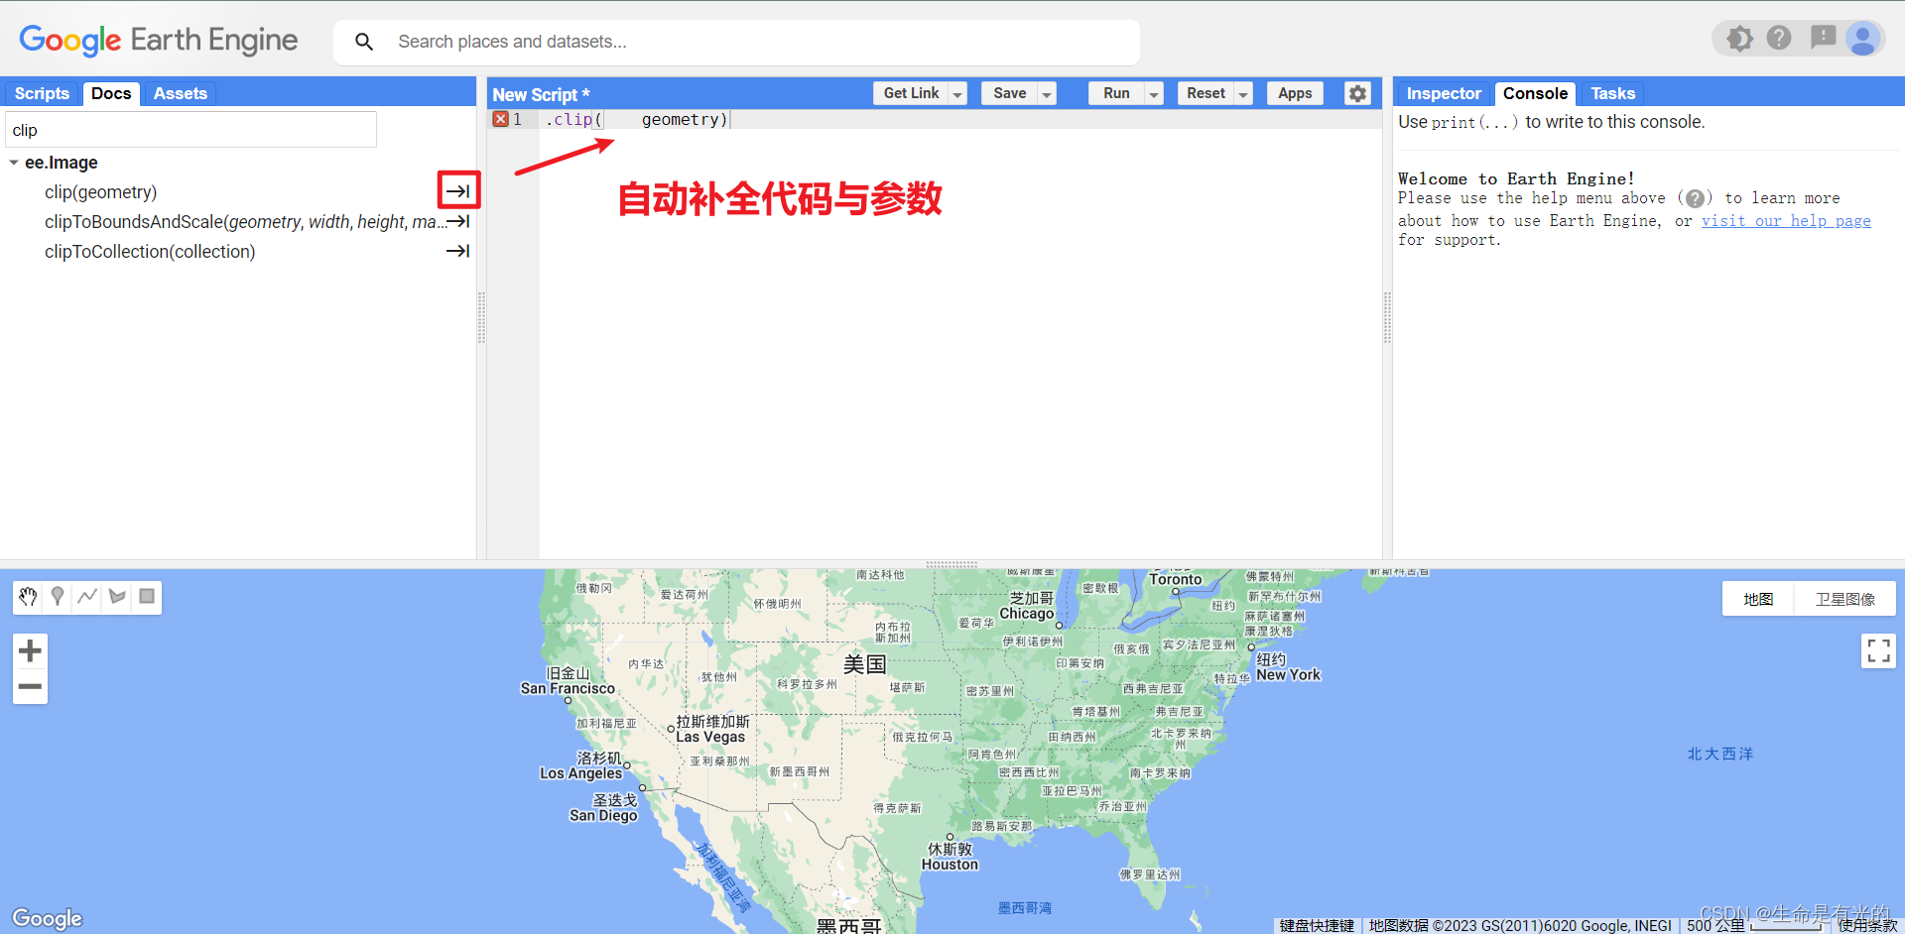Open the visit our help page link
The height and width of the screenshot is (934, 1905).
(x=1786, y=220)
